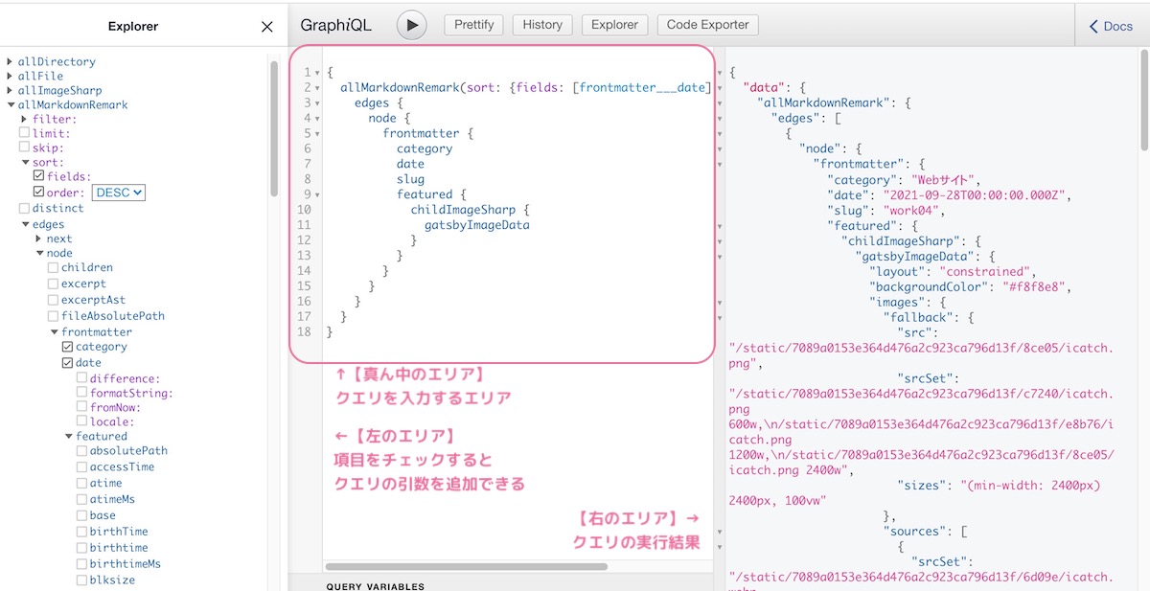Viewport: 1150px width, 591px height.
Task: Check the excerpt field
Action: (x=54, y=284)
